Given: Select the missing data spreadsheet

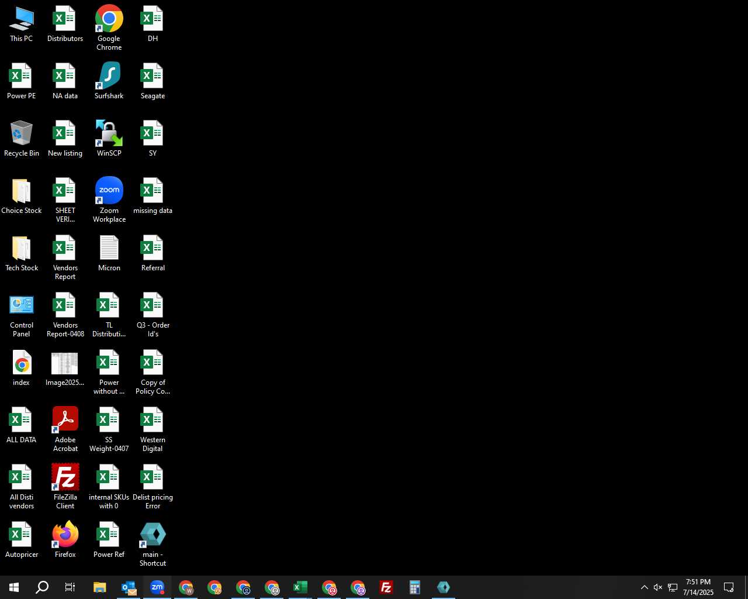Looking at the screenshot, I should [153, 197].
